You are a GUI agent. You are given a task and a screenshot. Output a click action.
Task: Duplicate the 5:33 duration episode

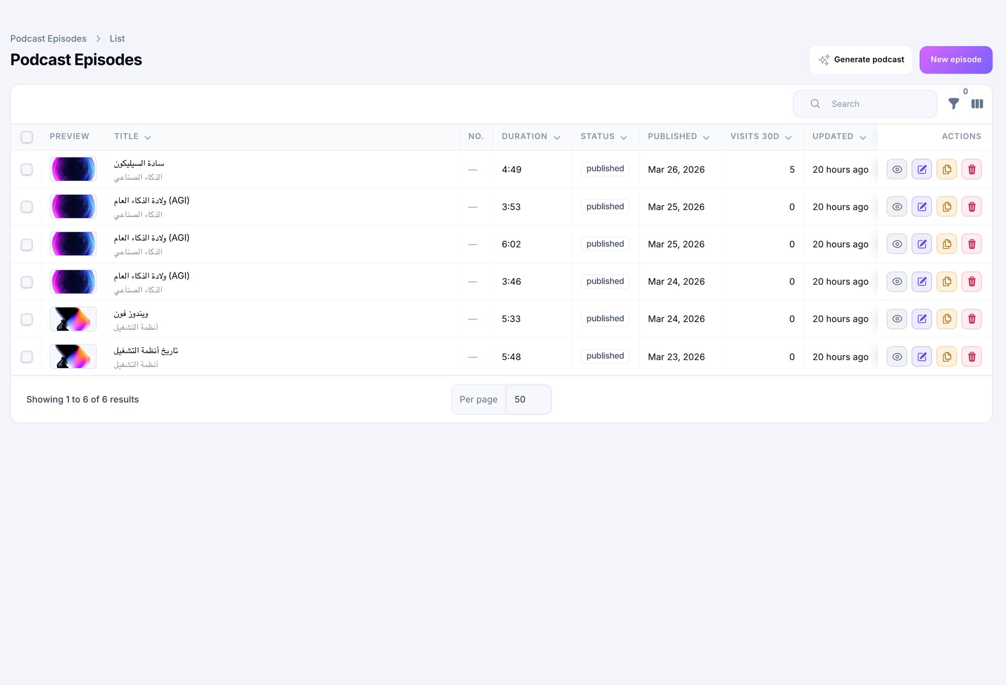(947, 319)
